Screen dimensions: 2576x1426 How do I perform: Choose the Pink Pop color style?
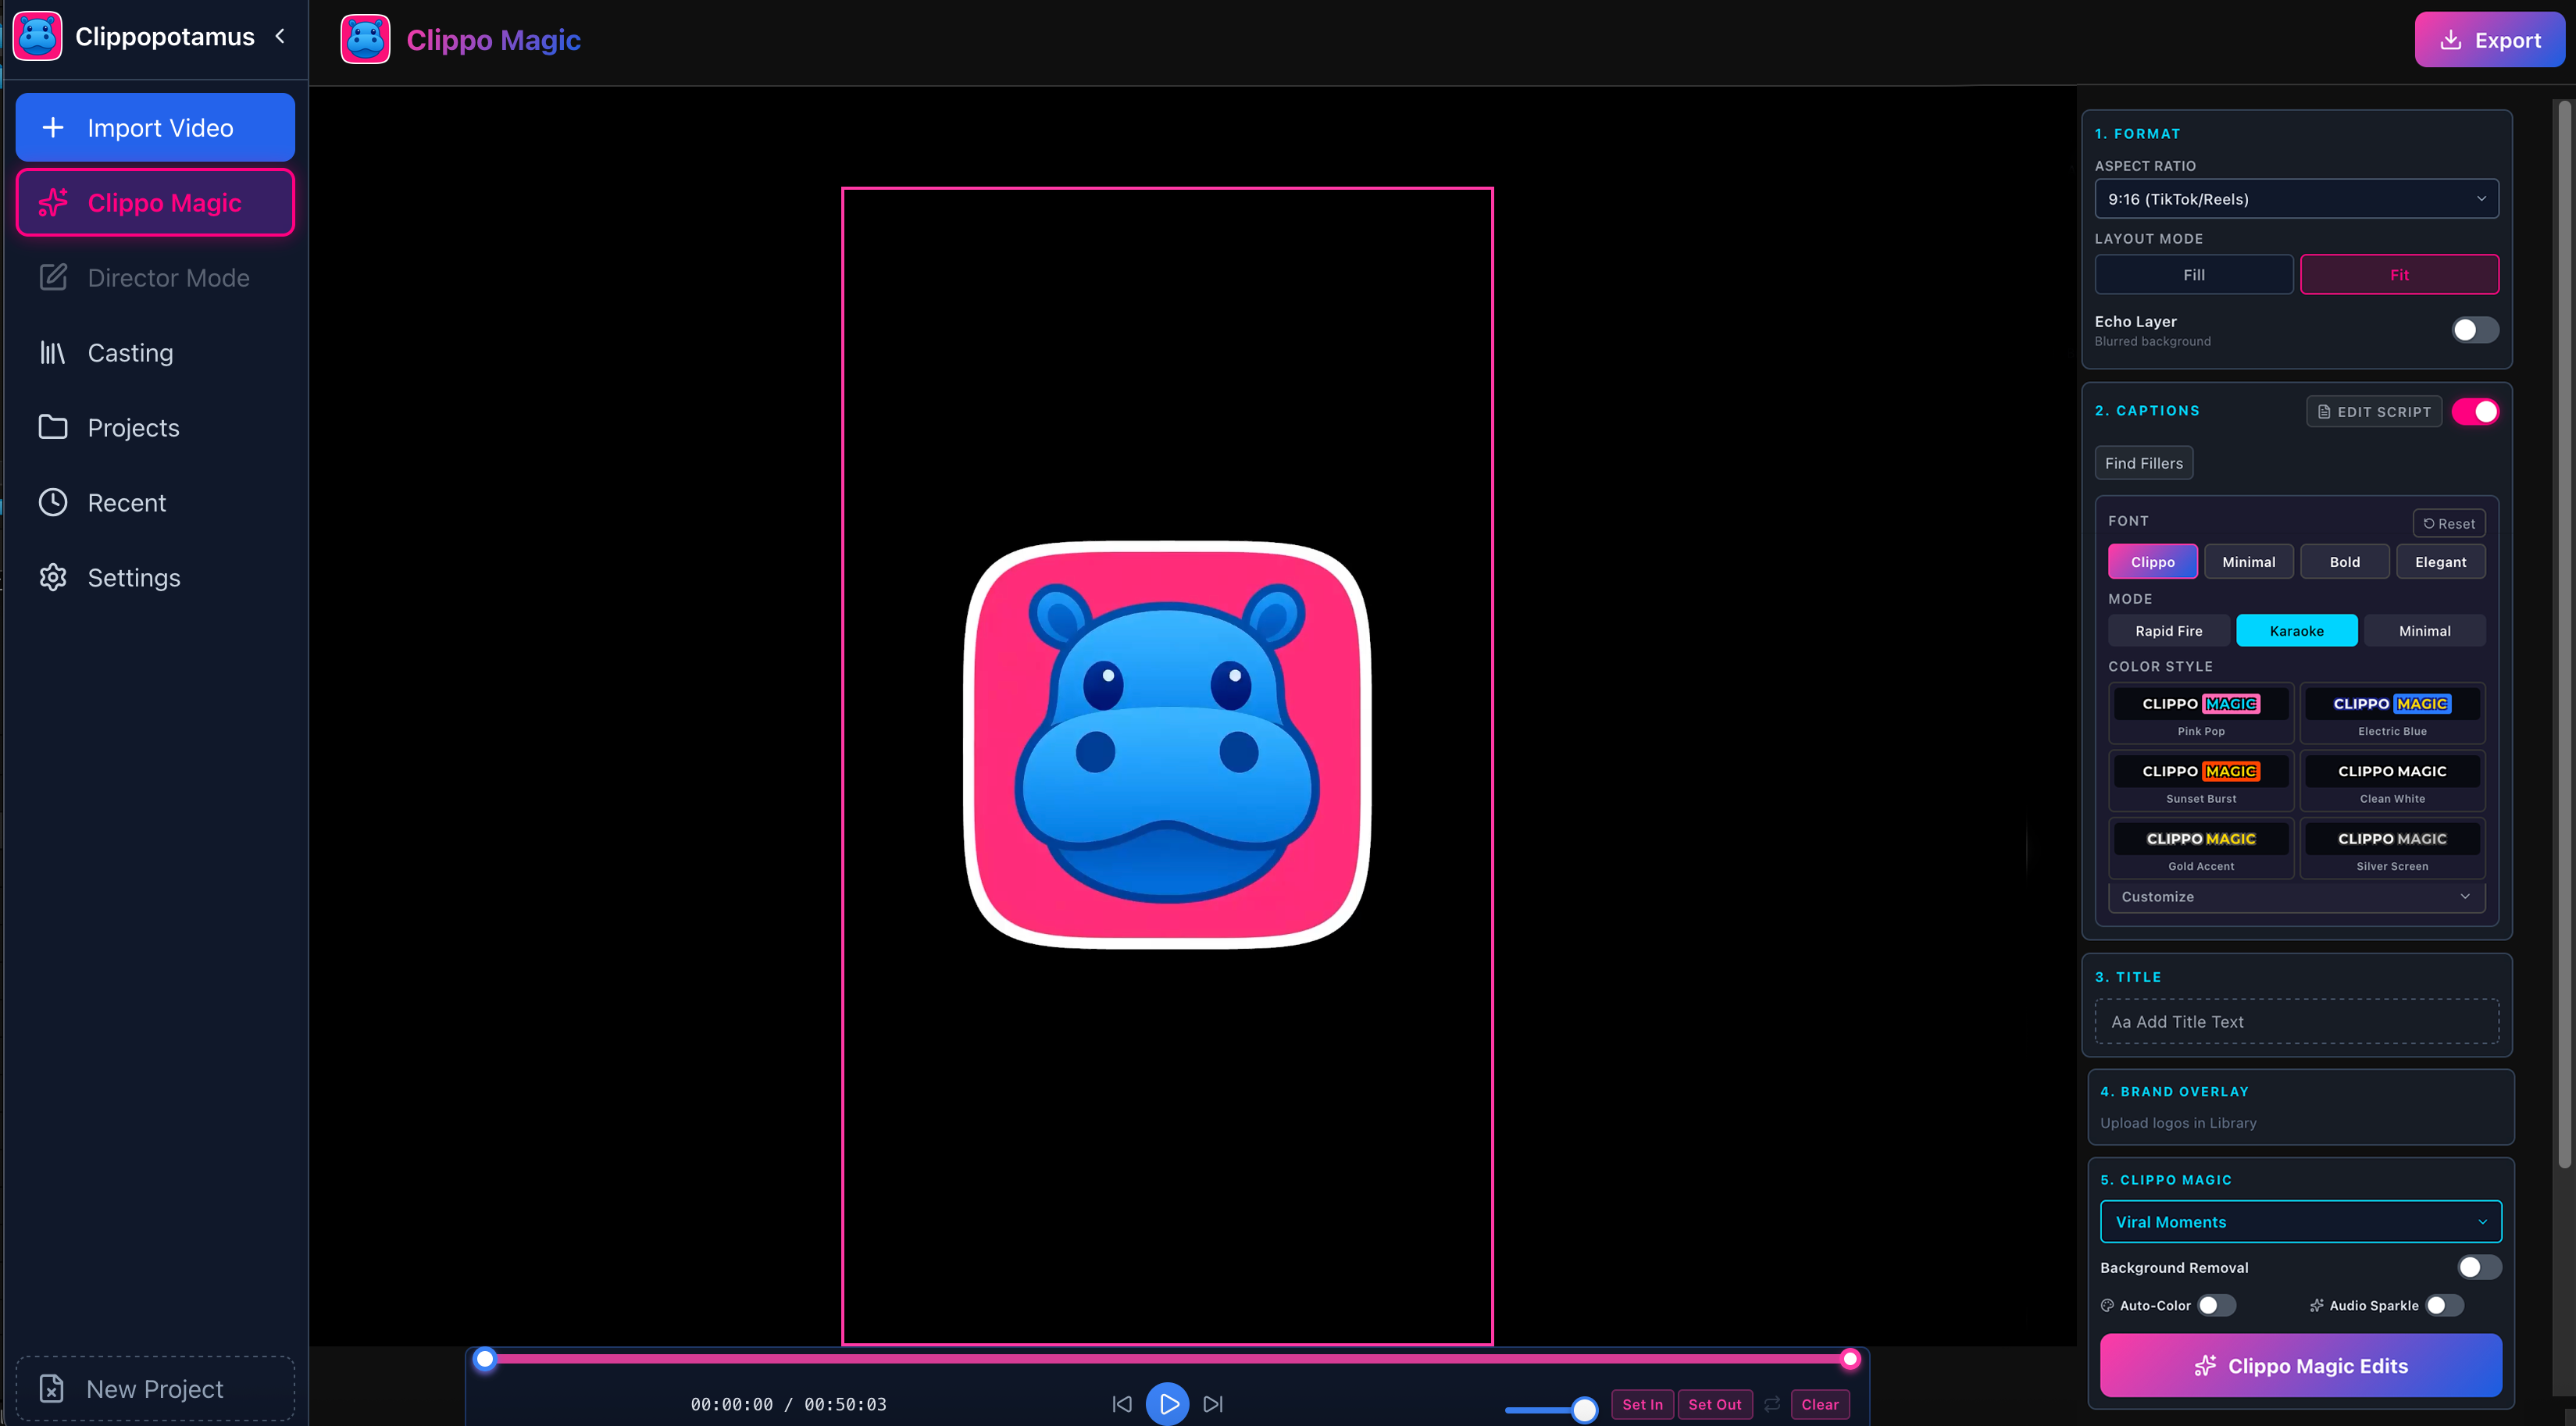click(x=2201, y=713)
